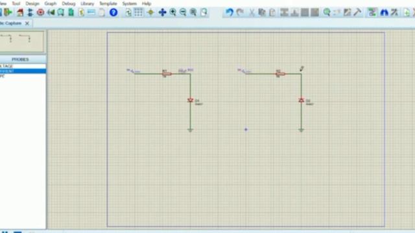The height and width of the screenshot is (233, 415).
Task: Click the blue Help question-mark icon
Action: tap(113, 12)
